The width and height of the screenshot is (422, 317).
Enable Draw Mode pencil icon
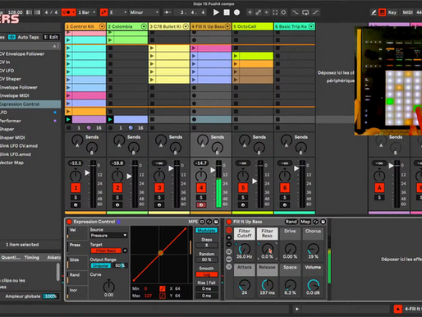coord(374,12)
